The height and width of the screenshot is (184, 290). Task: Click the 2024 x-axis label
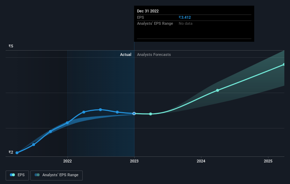[x=201, y=161]
